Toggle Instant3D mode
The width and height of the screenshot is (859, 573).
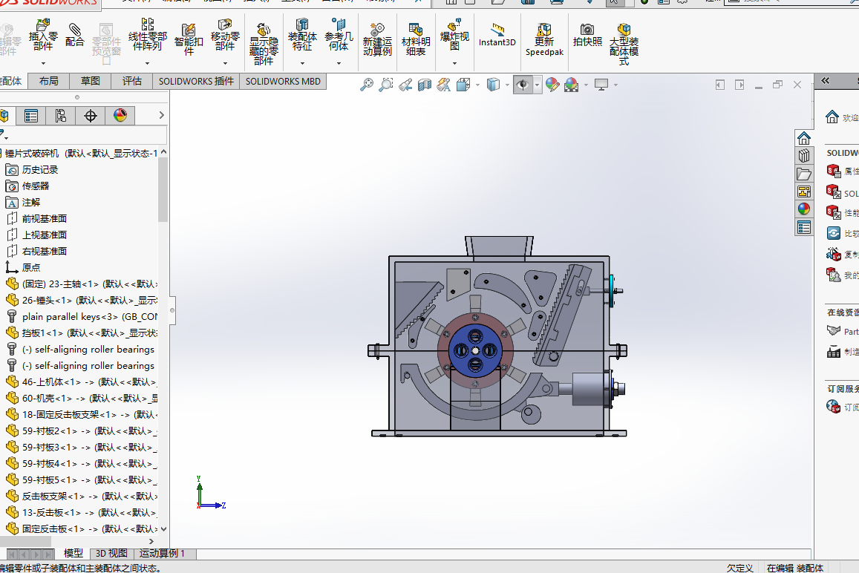(497, 35)
